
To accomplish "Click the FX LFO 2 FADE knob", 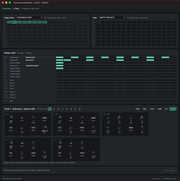I will pyautogui.click(x=82, y=143).
